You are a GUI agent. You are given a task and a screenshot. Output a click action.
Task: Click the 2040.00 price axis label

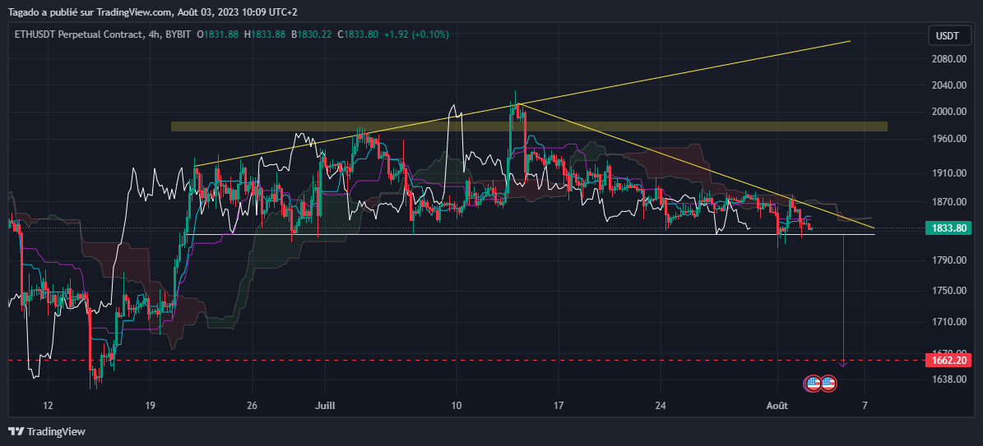point(948,85)
